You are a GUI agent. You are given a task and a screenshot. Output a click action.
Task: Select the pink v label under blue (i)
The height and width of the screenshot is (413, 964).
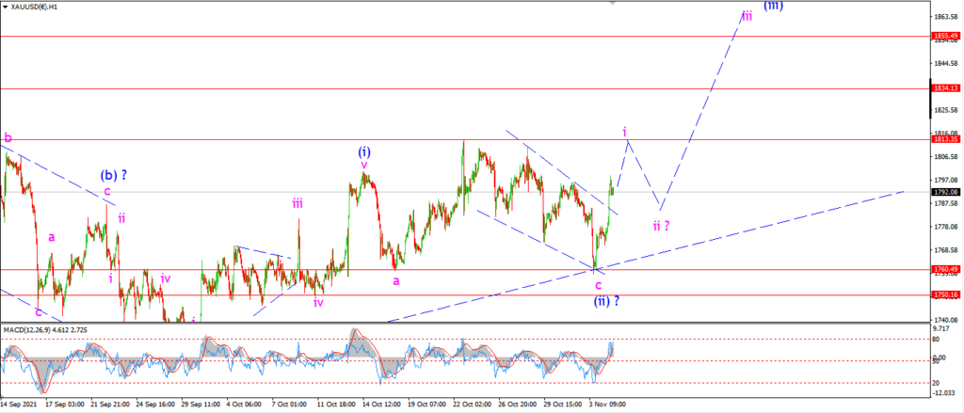364,165
